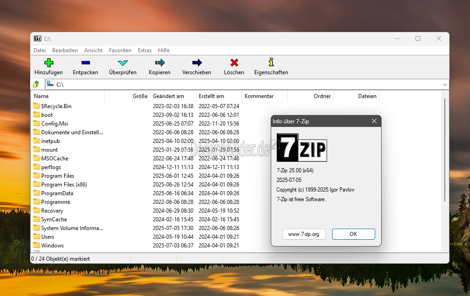Minimize the 7-Zip file manager window
470x296 pixels.
tap(397, 38)
